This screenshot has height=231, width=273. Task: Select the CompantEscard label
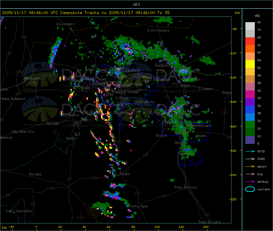tap(199, 126)
